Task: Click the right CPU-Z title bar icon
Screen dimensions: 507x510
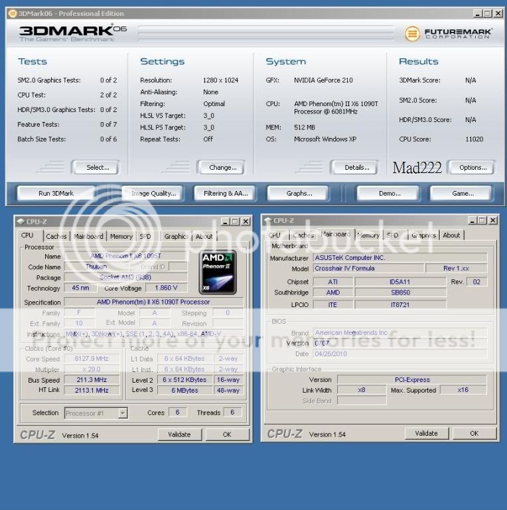Action: (x=268, y=220)
